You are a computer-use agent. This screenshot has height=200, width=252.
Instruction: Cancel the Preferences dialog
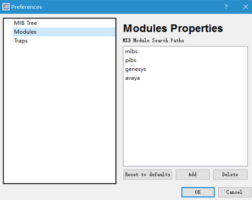pos(234,192)
